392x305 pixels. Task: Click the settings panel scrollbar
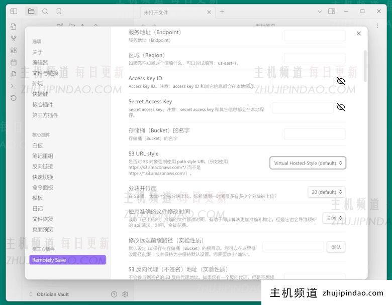click(365, 66)
